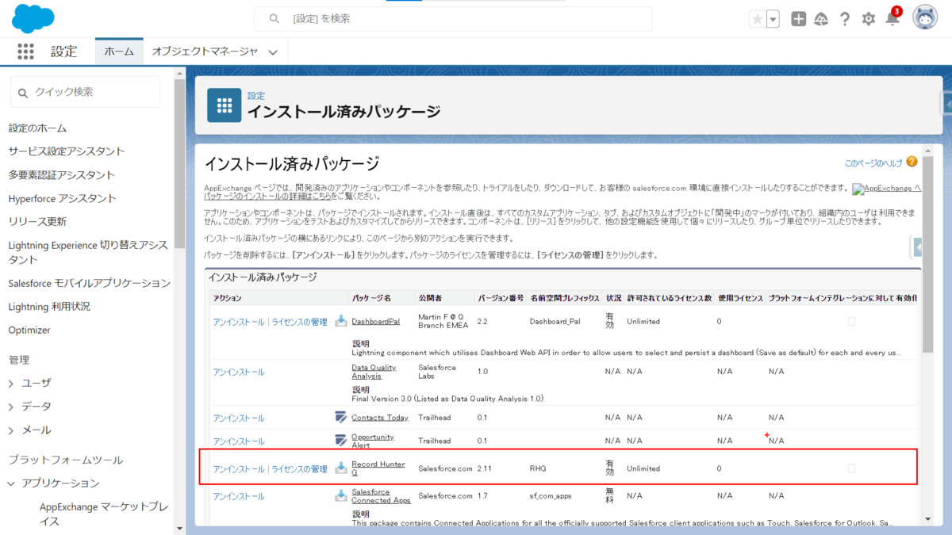Click the magnifier in Quick Find box
The image size is (952, 535).
[x=23, y=92]
